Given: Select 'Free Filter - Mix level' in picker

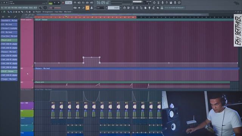Looking at the screenshot, I should pos(9,36).
